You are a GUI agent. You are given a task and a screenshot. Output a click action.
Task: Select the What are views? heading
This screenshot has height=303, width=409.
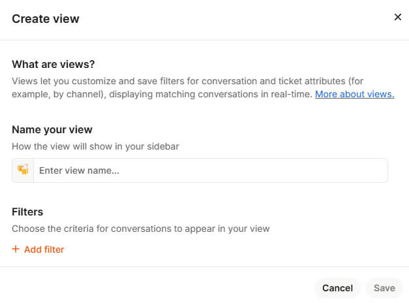click(53, 65)
